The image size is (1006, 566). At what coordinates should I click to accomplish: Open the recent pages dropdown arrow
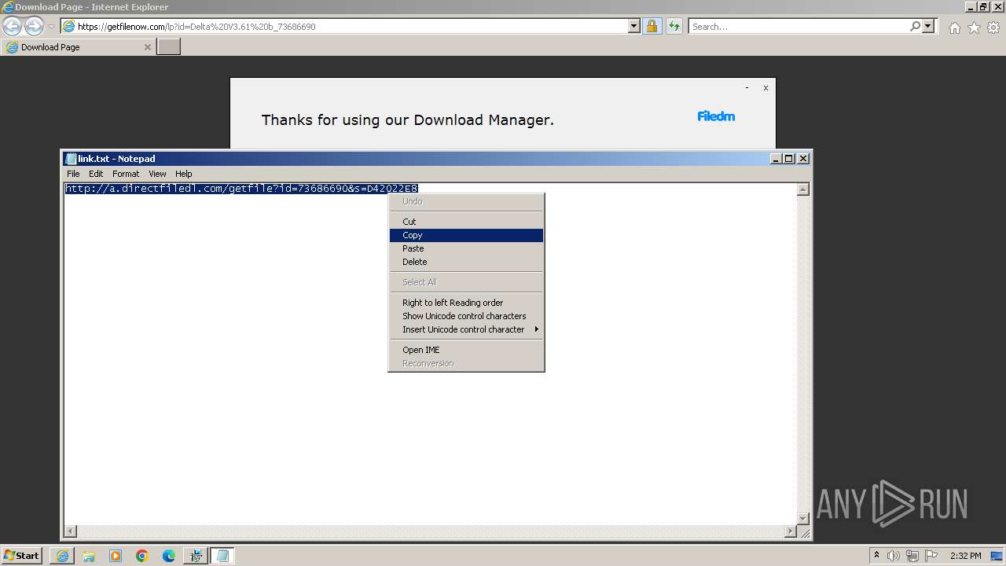point(51,27)
